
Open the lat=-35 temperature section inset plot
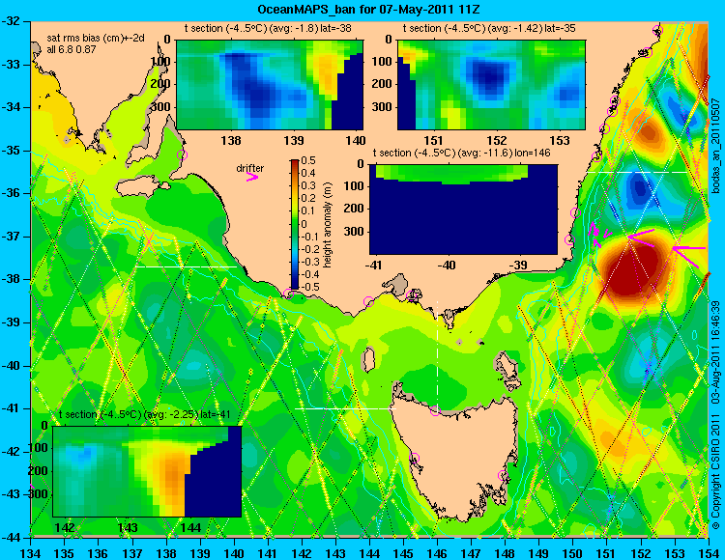(x=491, y=85)
